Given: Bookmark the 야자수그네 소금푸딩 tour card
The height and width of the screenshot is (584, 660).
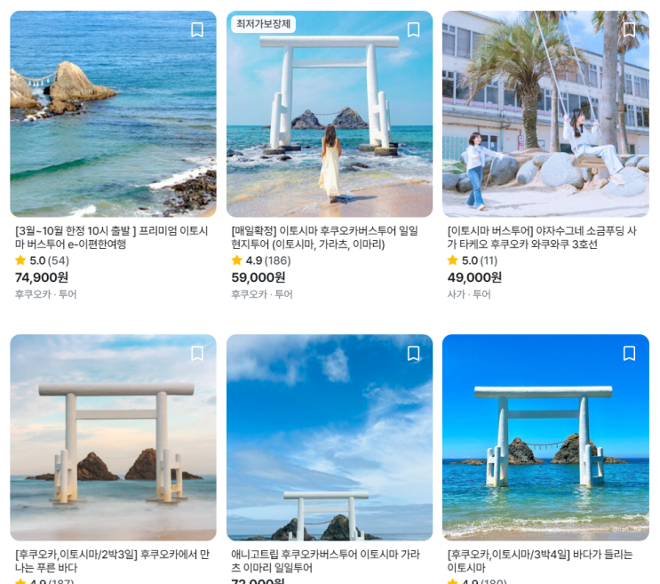Looking at the screenshot, I should (x=629, y=30).
